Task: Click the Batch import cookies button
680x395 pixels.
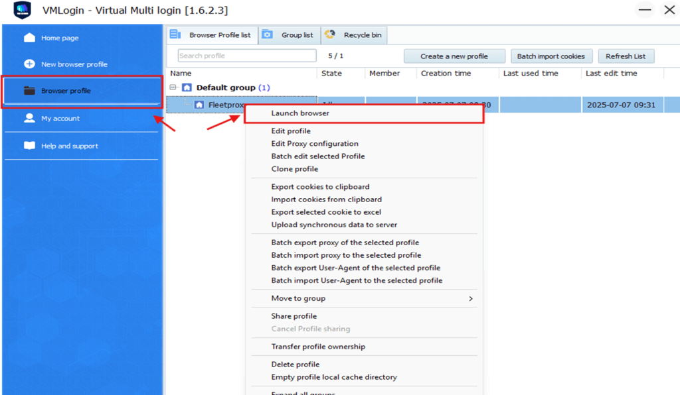Action: point(551,56)
